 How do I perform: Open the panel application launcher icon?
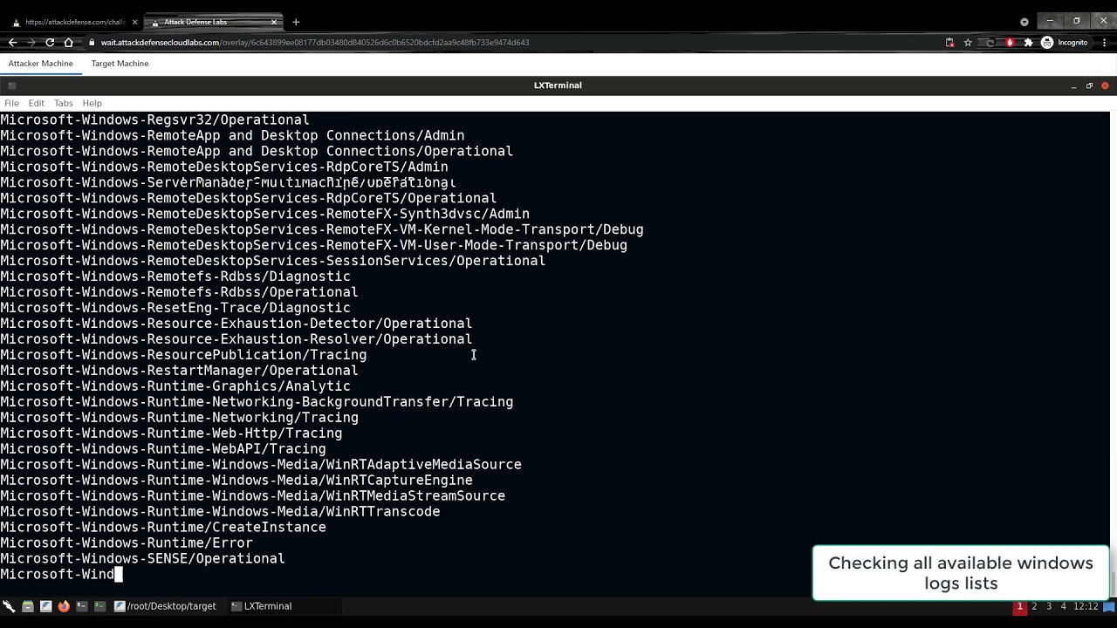tap(9, 606)
